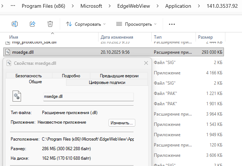Screen dimensions: 242x166
Task: Click the 141.0.3537.92 breadcrumb folder
Action: coord(222,6)
